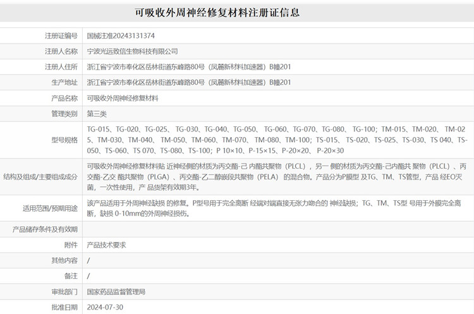Click the page title 可吸收外周神经修复材料注册证信息
This screenshot has width=474, height=314.
(217, 12)
